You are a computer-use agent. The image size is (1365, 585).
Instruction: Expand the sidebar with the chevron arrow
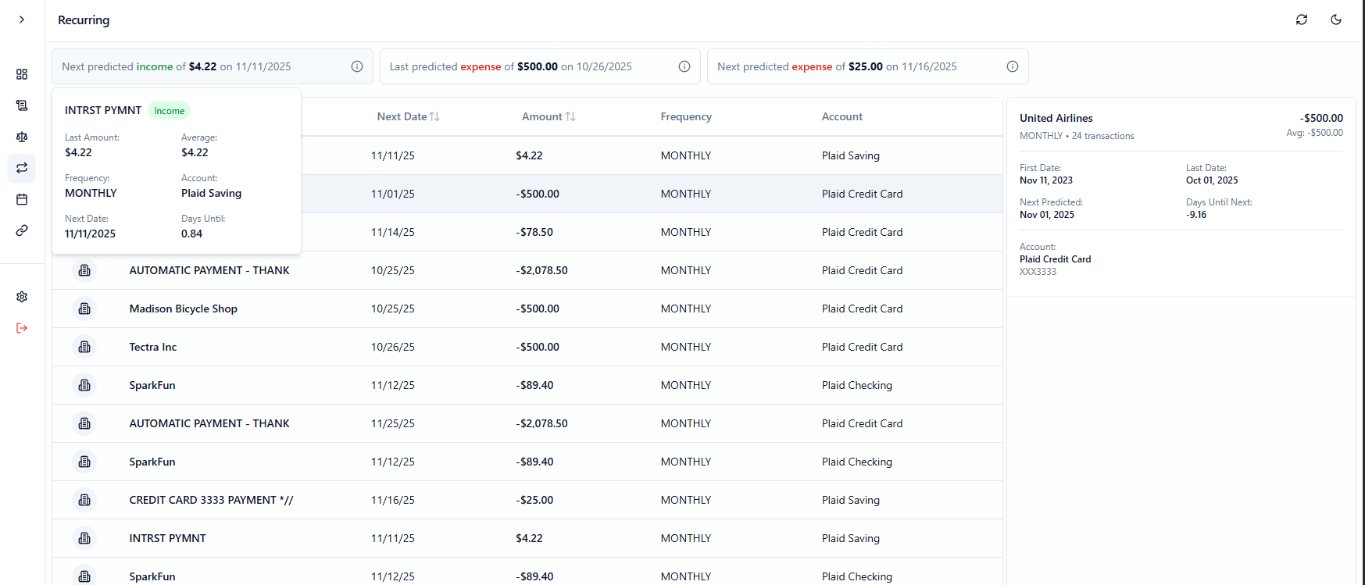click(x=22, y=20)
